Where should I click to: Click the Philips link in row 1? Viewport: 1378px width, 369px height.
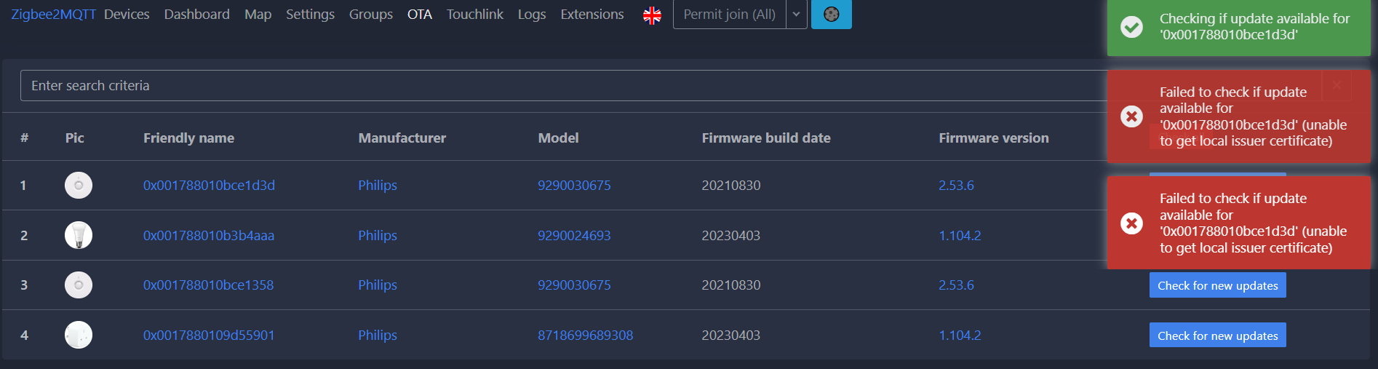click(378, 185)
